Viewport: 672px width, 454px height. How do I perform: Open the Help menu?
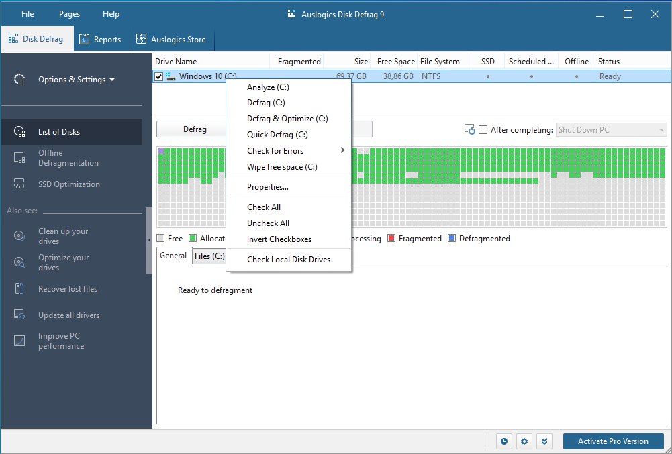111,14
